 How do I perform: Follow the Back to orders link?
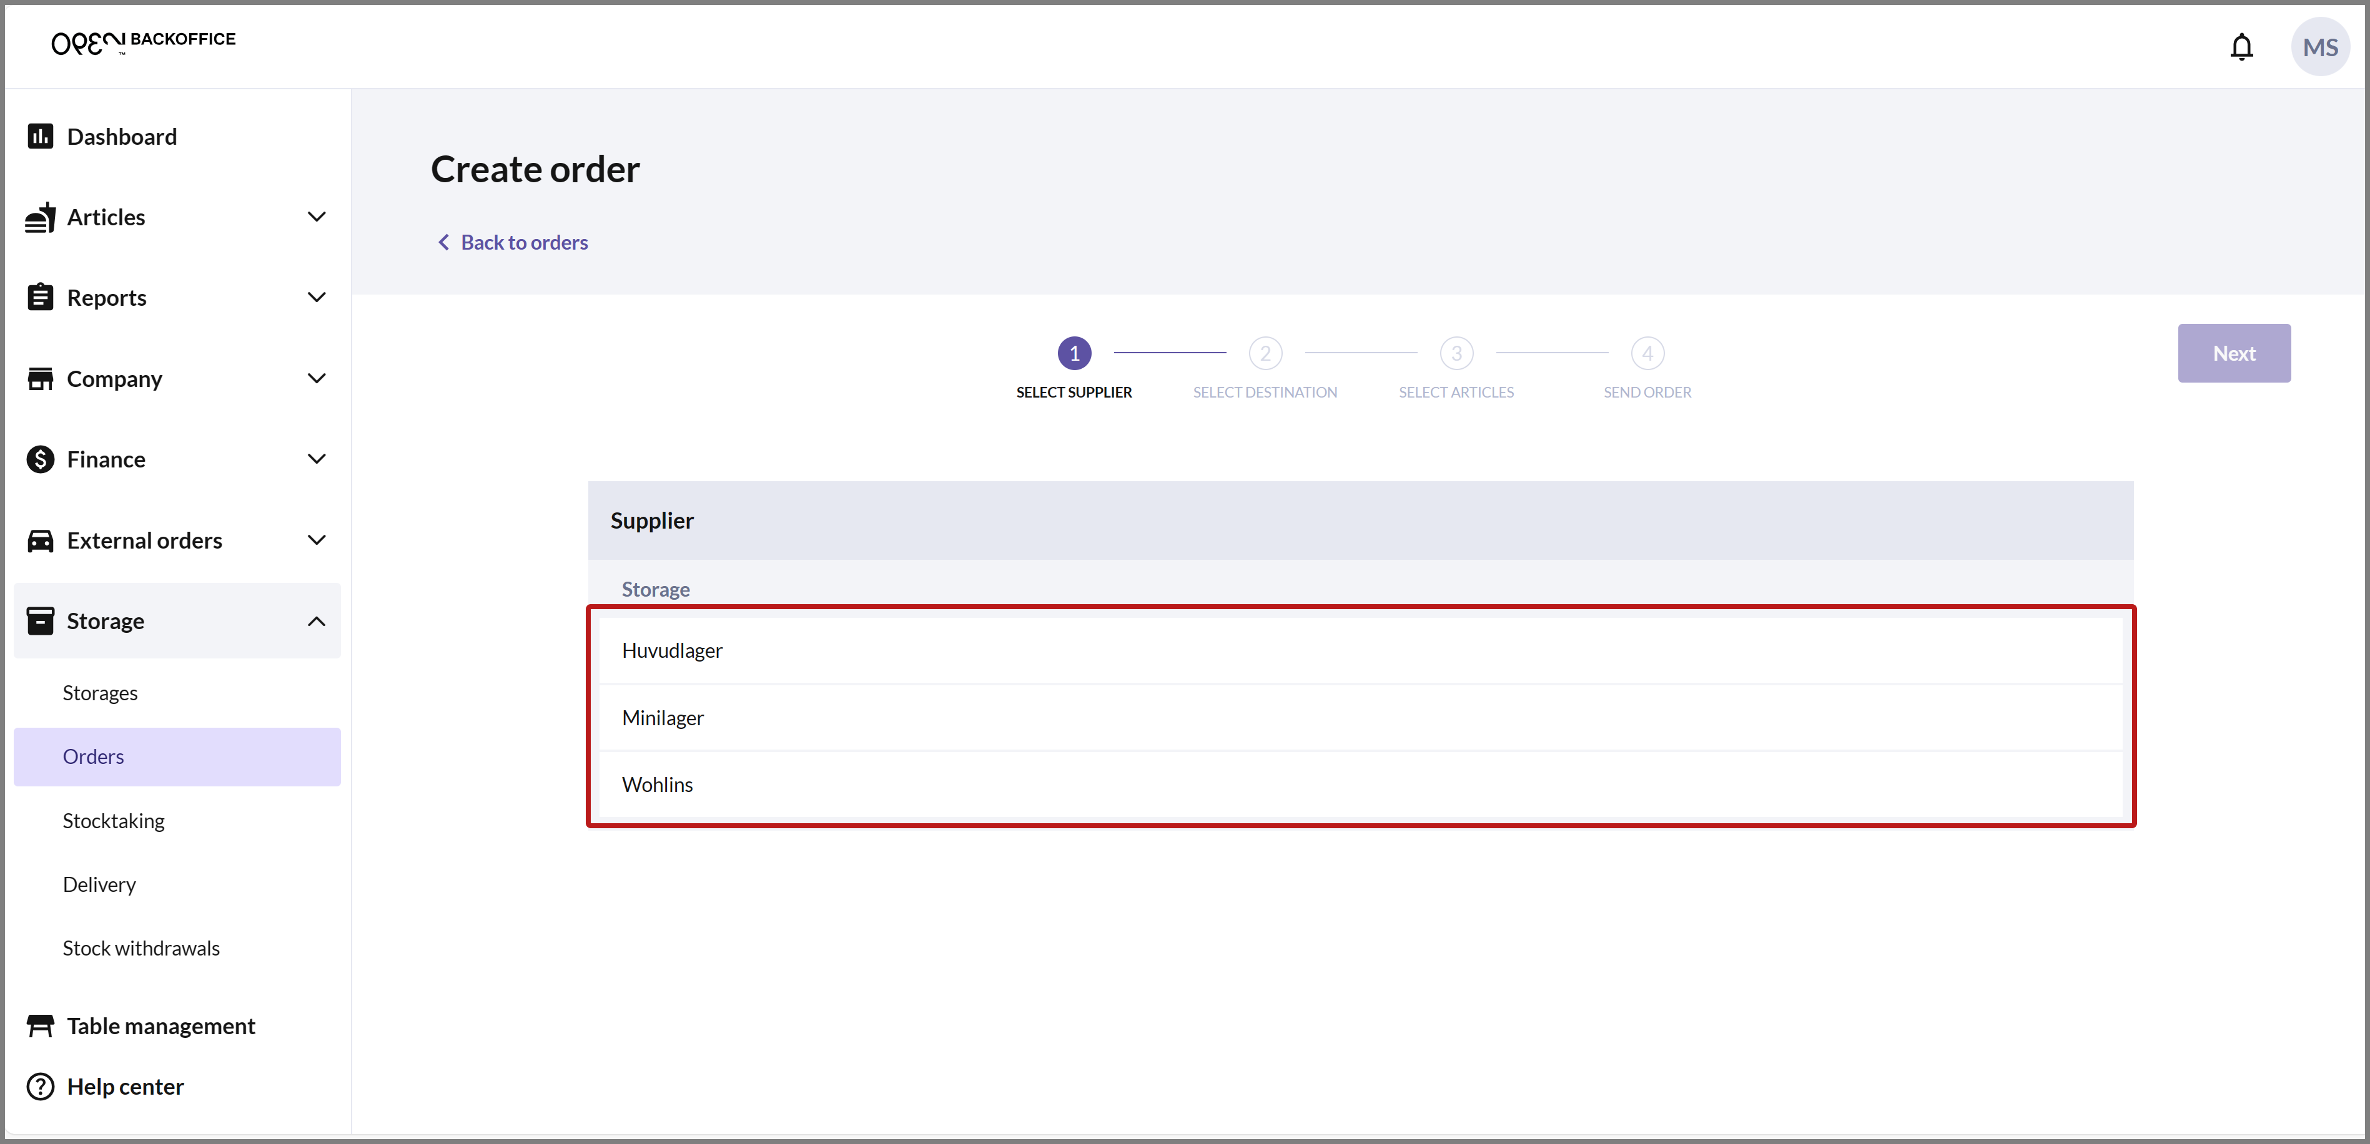[523, 242]
